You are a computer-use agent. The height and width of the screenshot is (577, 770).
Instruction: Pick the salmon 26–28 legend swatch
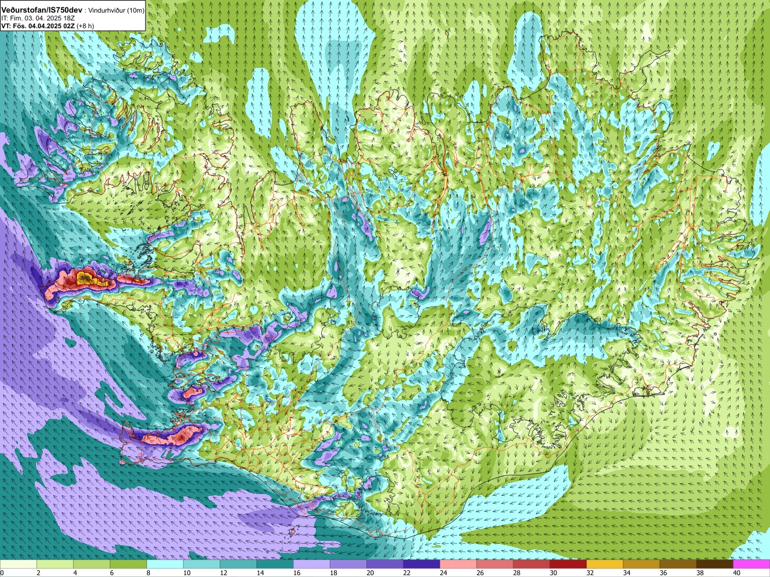click(x=495, y=564)
